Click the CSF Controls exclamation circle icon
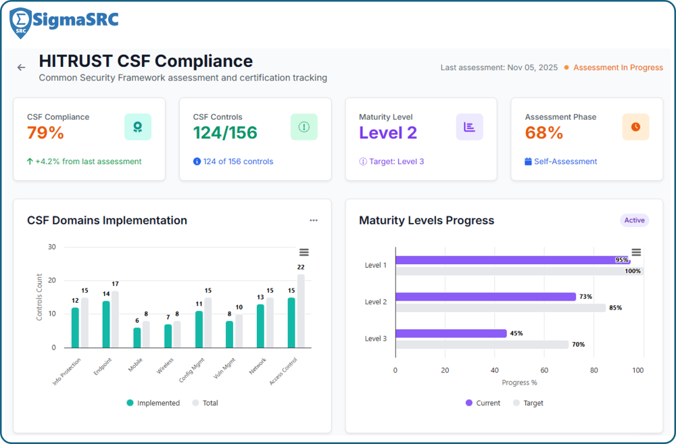Image resolution: width=676 pixels, height=444 pixels. tap(304, 127)
